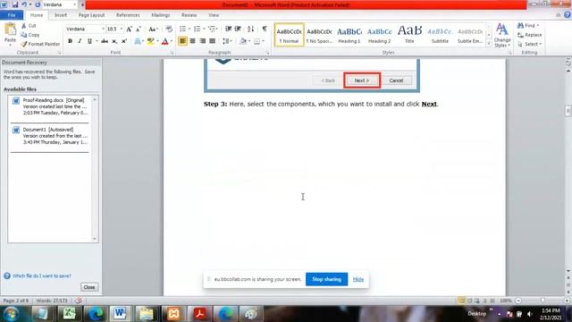Switch to the Mailings tab
Screen dimensions: 572x322
pyautogui.click(x=161, y=15)
